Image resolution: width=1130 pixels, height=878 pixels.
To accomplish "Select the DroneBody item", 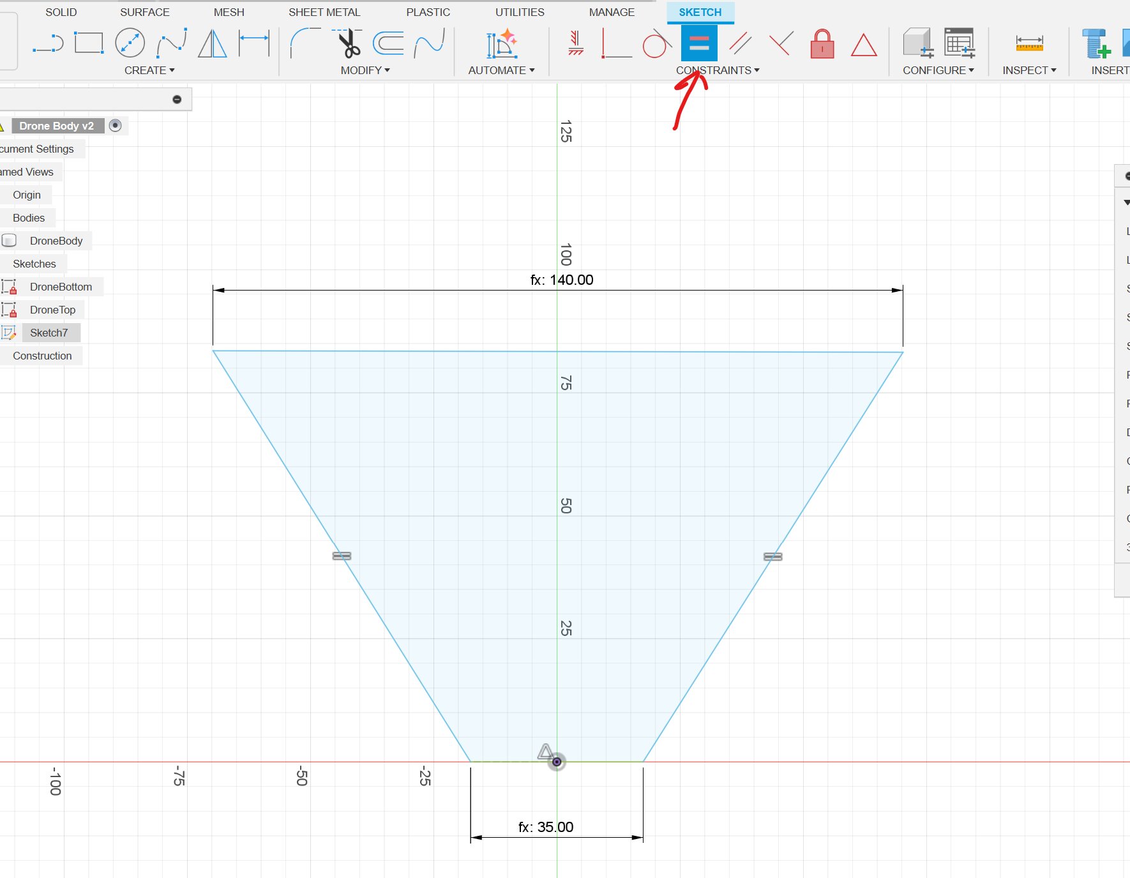I will [56, 241].
